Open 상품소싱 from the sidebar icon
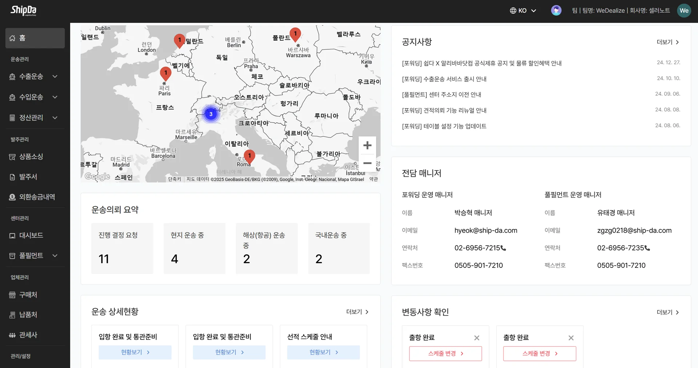 click(x=12, y=156)
